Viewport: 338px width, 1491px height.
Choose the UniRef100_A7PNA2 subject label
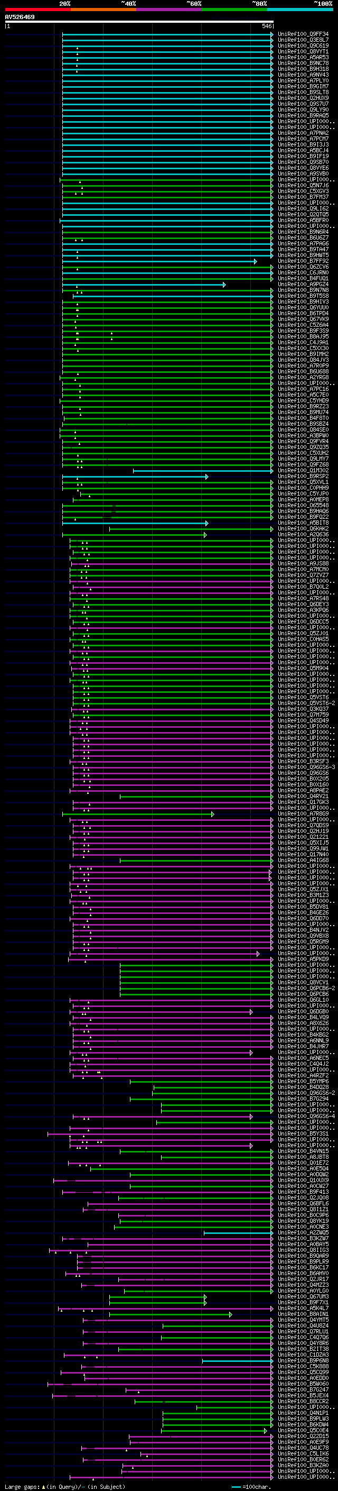pos(303,133)
